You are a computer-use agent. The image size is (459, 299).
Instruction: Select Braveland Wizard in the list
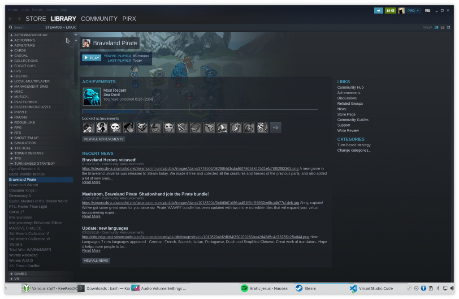pyautogui.click(x=24, y=185)
